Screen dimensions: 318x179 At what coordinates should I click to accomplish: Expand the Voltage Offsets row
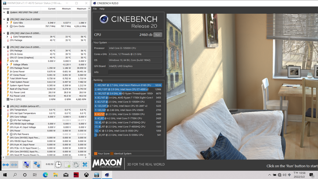click(x=8, y=65)
